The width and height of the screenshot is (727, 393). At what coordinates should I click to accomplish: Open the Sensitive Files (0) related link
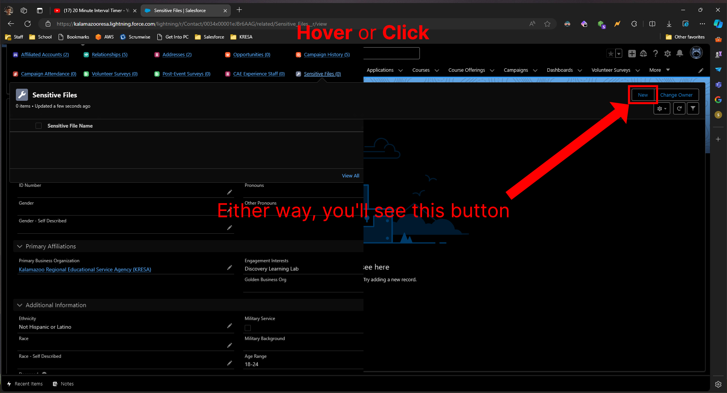pyautogui.click(x=322, y=74)
